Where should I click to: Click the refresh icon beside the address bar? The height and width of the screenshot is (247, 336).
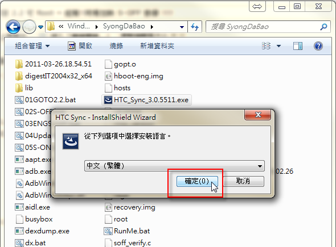pos(195,27)
